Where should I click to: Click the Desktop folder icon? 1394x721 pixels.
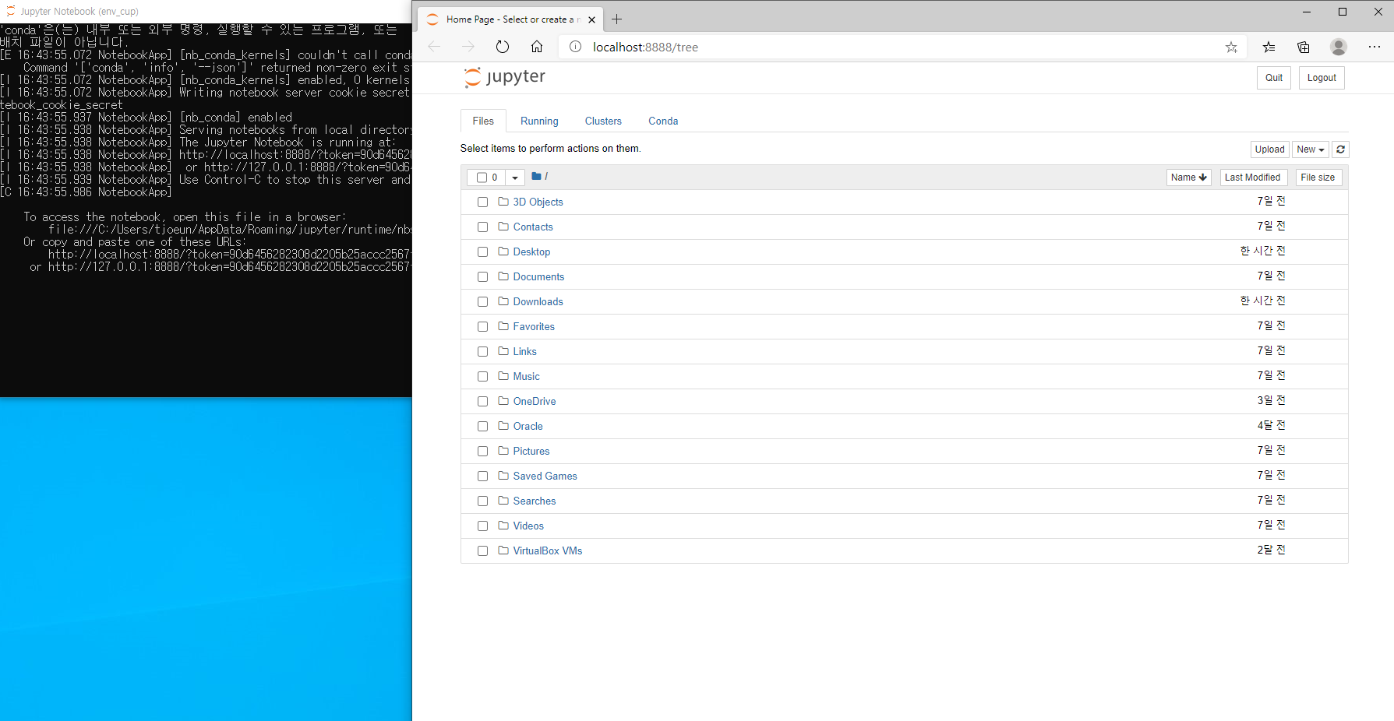pos(503,251)
